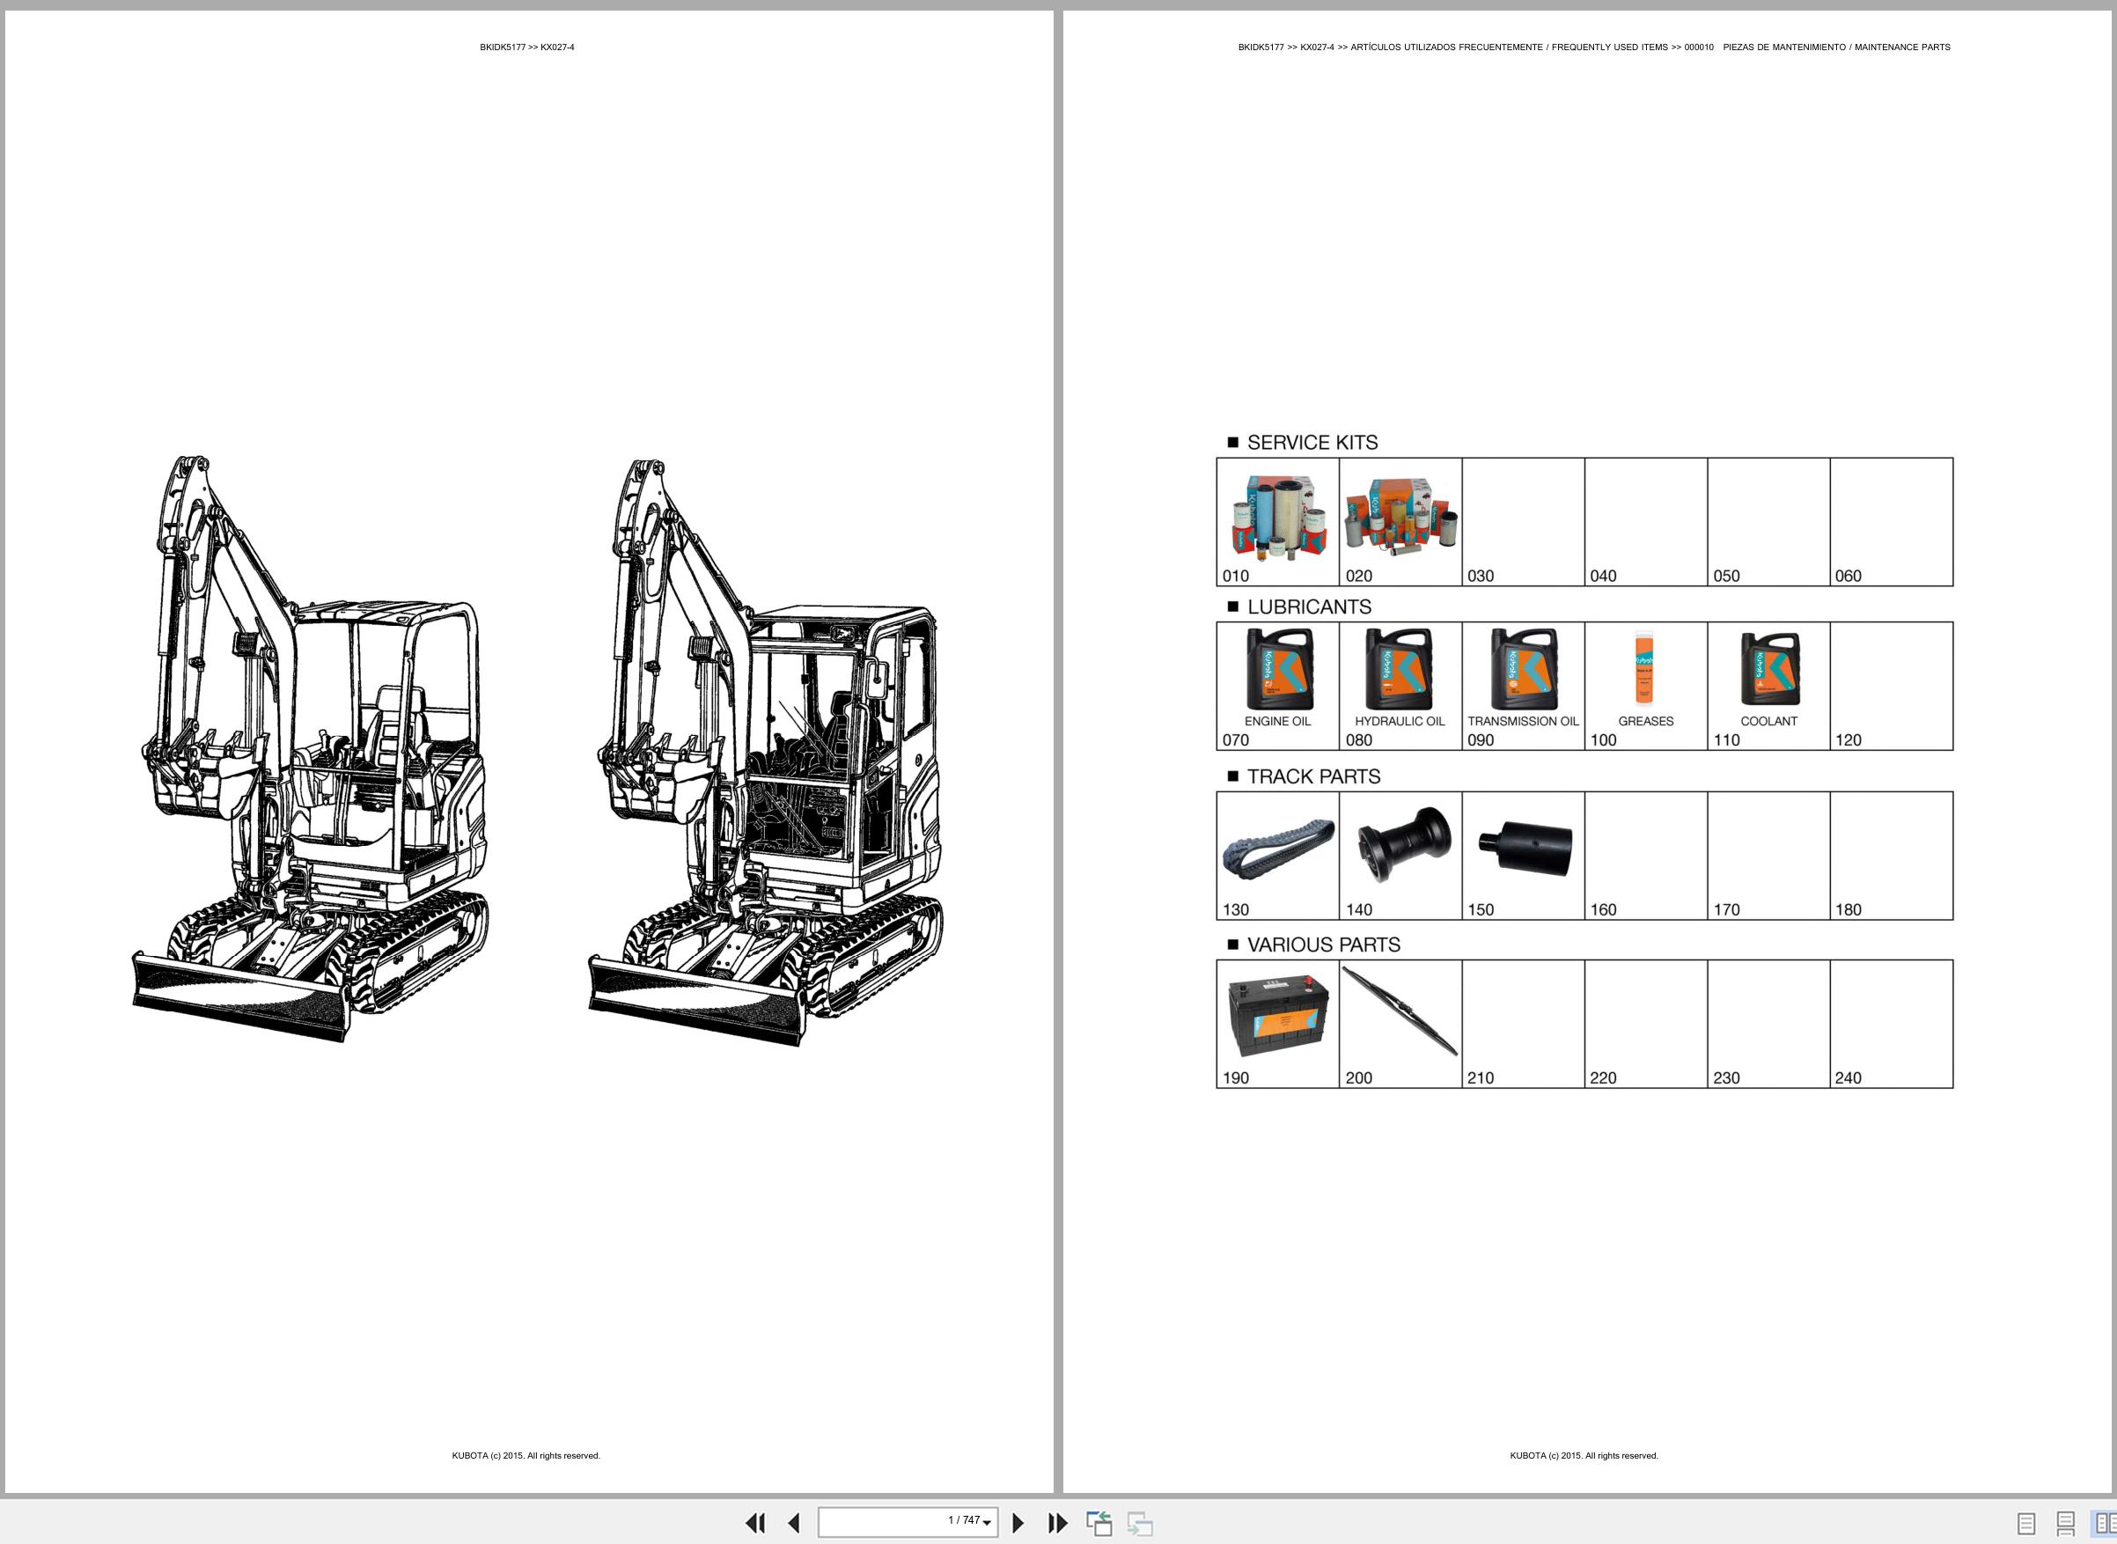Image resolution: width=2117 pixels, height=1544 pixels.
Task: Open battery part 190
Action: tap(1277, 1025)
